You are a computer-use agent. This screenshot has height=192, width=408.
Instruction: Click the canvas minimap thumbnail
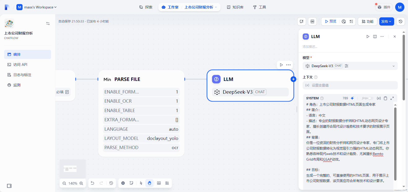(x=73, y=169)
